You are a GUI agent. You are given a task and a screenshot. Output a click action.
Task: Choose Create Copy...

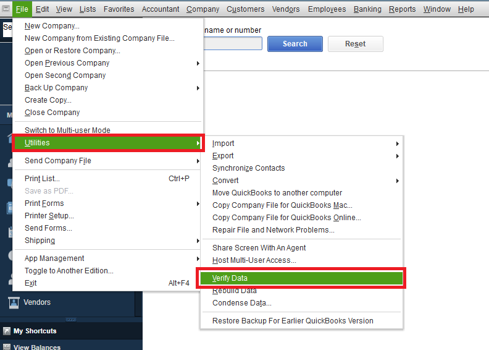108,100
